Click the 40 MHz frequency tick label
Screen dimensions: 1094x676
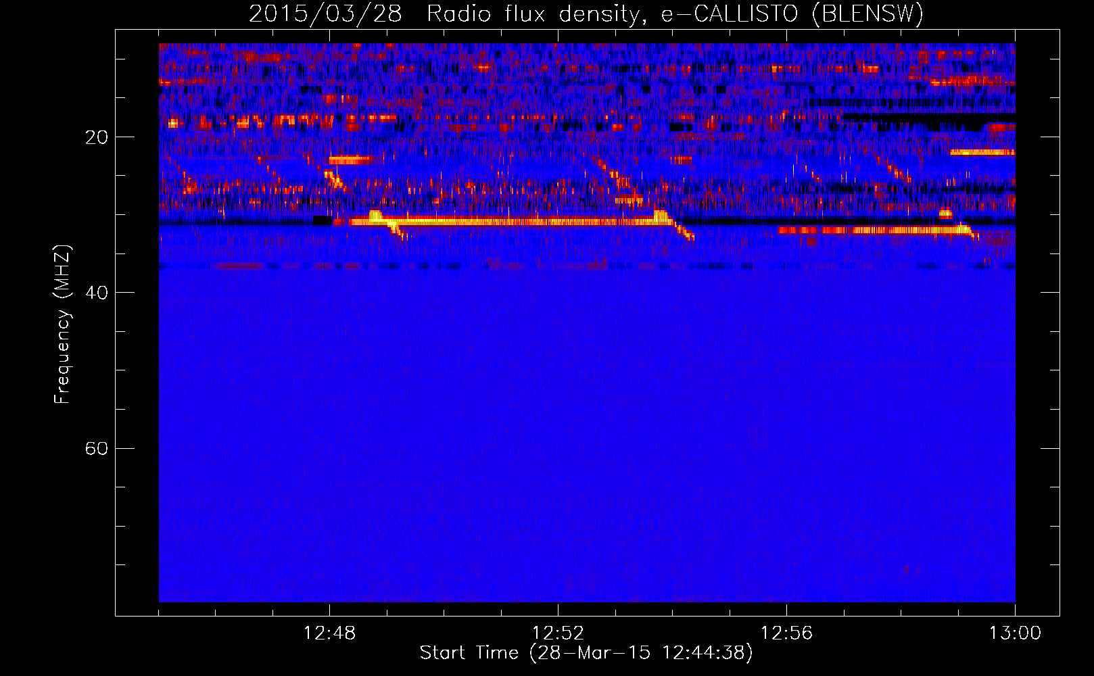click(97, 293)
